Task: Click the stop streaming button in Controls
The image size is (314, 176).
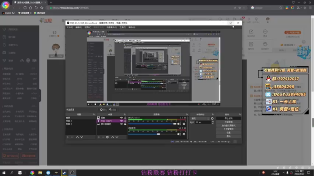Action: 228,119
